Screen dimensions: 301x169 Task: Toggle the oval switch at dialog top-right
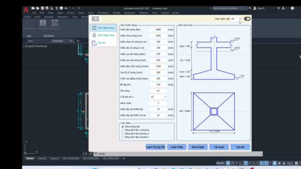[x=247, y=19]
